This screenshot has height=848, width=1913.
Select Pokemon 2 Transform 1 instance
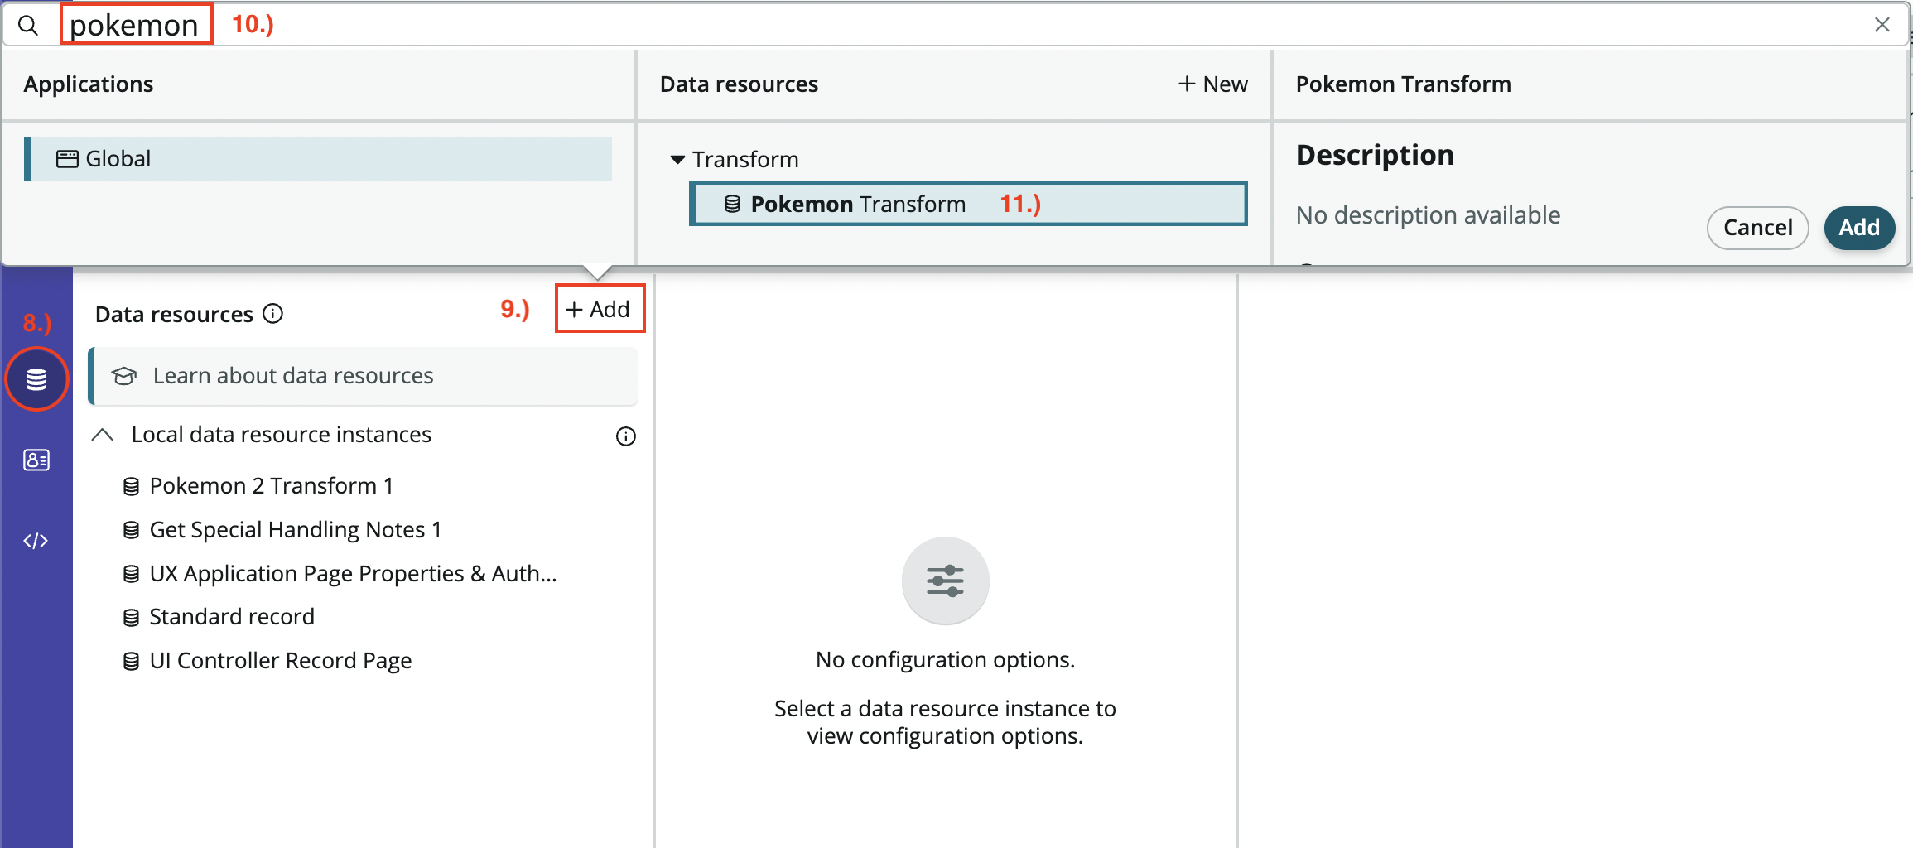coord(271,486)
